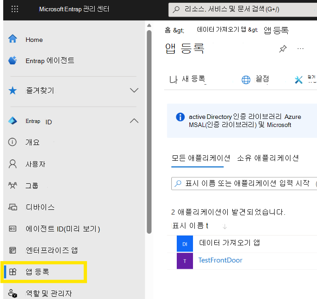Open the TestFrontDoor application link

[x=220, y=260]
